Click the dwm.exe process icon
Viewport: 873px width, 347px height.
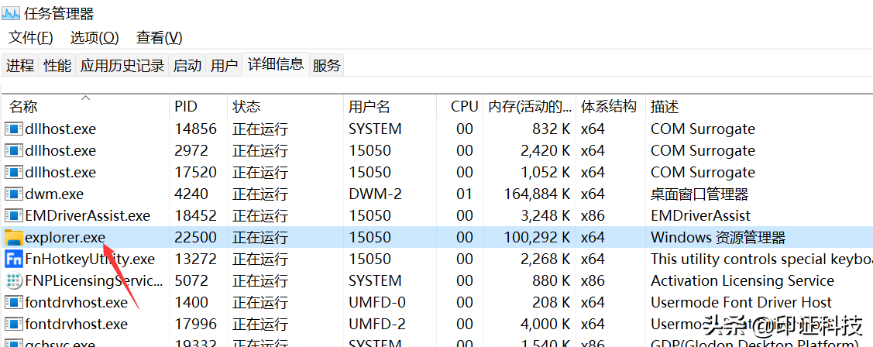tap(14, 194)
